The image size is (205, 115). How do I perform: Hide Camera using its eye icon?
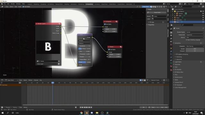click(x=203, y=13)
